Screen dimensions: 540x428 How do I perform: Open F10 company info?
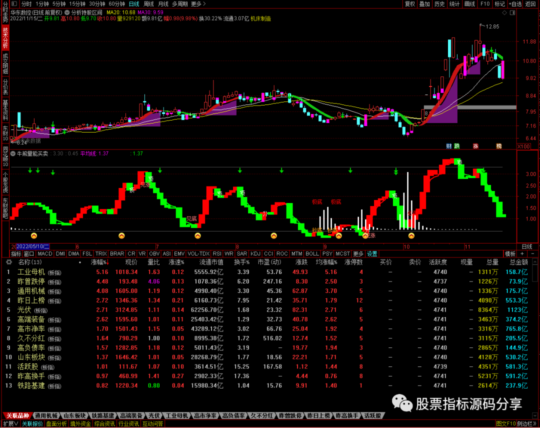[x=485, y=4]
